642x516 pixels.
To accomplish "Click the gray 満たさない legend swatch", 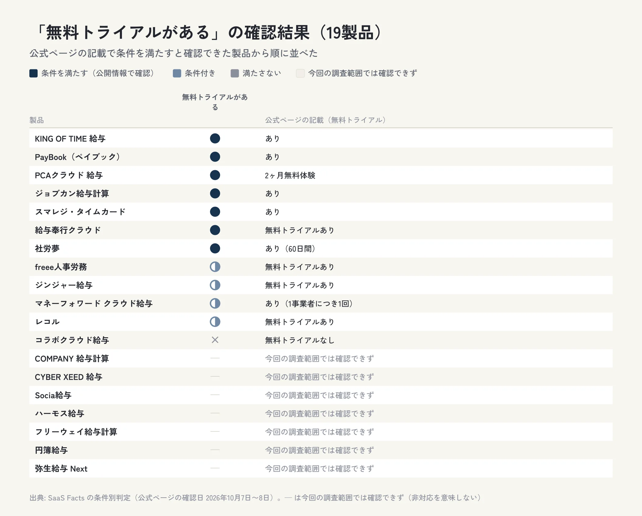I will (234, 73).
